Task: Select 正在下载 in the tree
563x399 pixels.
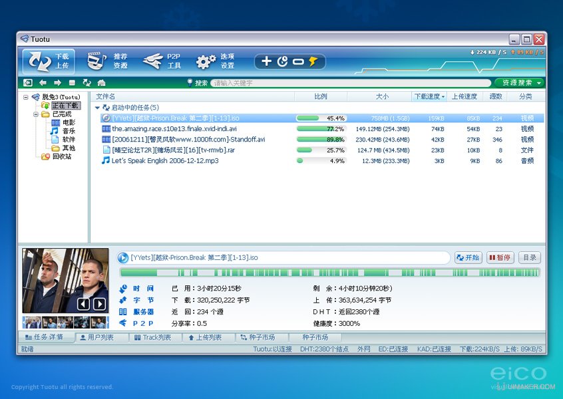Action: point(65,106)
